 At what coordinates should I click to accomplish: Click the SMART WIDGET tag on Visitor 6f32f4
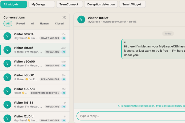pyautogui.click(x=50, y=38)
